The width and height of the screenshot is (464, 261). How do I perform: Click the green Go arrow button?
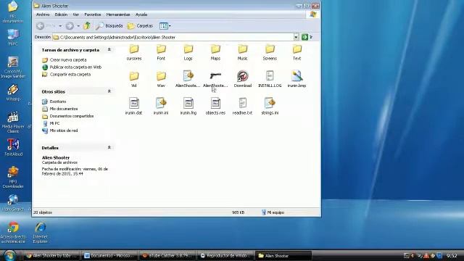point(304,37)
